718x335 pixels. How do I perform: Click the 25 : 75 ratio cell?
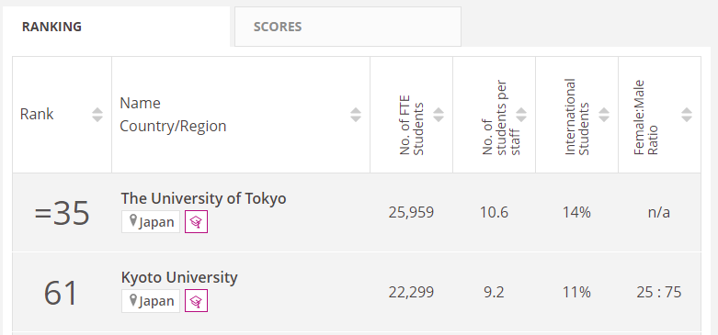(x=659, y=292)
